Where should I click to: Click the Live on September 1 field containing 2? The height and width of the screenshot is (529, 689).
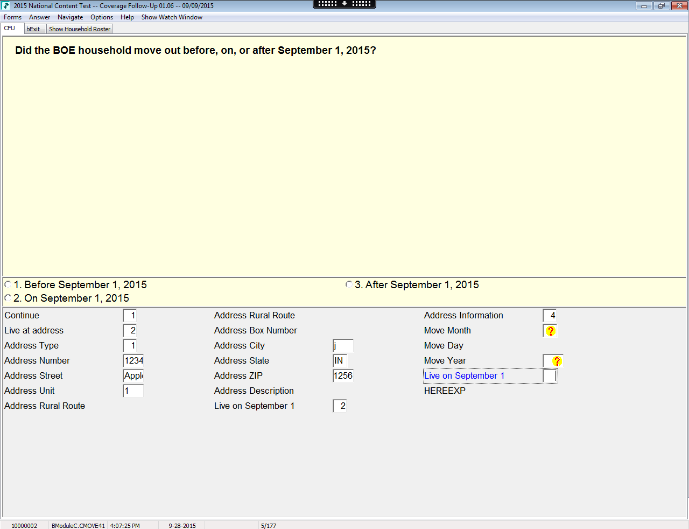[340, 406]
